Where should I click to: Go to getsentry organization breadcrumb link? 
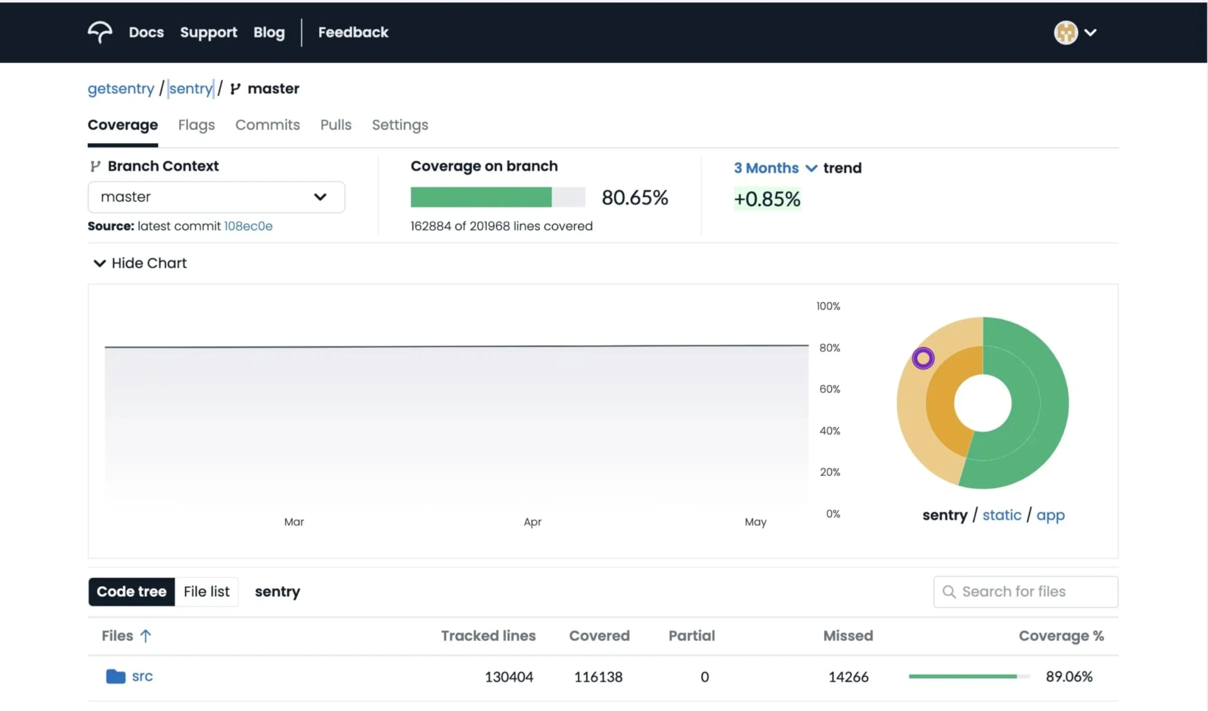tap(121, 89)
